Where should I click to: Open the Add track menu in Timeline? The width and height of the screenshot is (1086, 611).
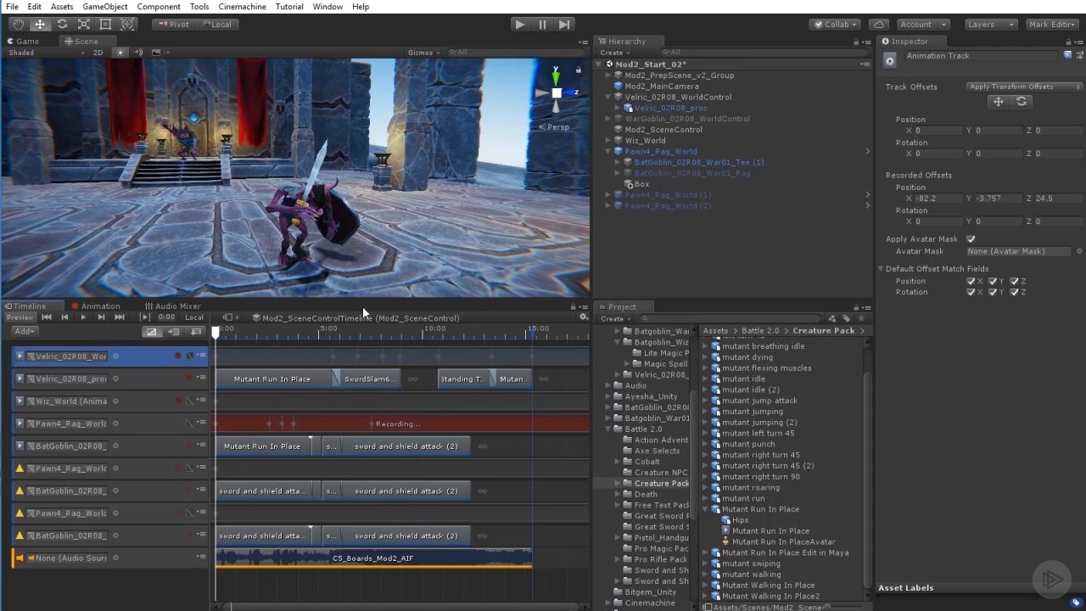point(23,331)
